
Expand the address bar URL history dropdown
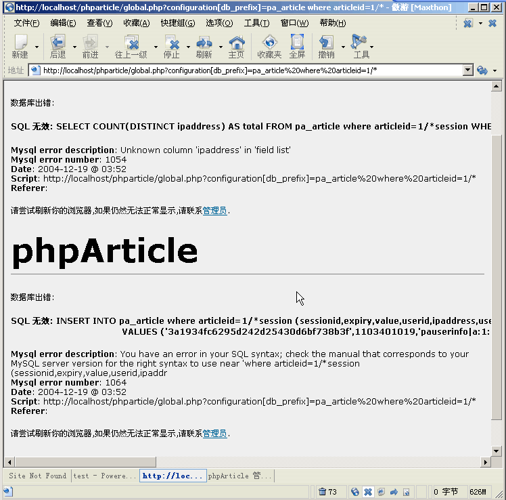(x=467, y=70)
